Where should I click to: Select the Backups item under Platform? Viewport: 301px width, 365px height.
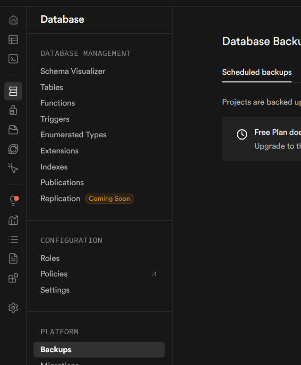[x=56, y=349]
